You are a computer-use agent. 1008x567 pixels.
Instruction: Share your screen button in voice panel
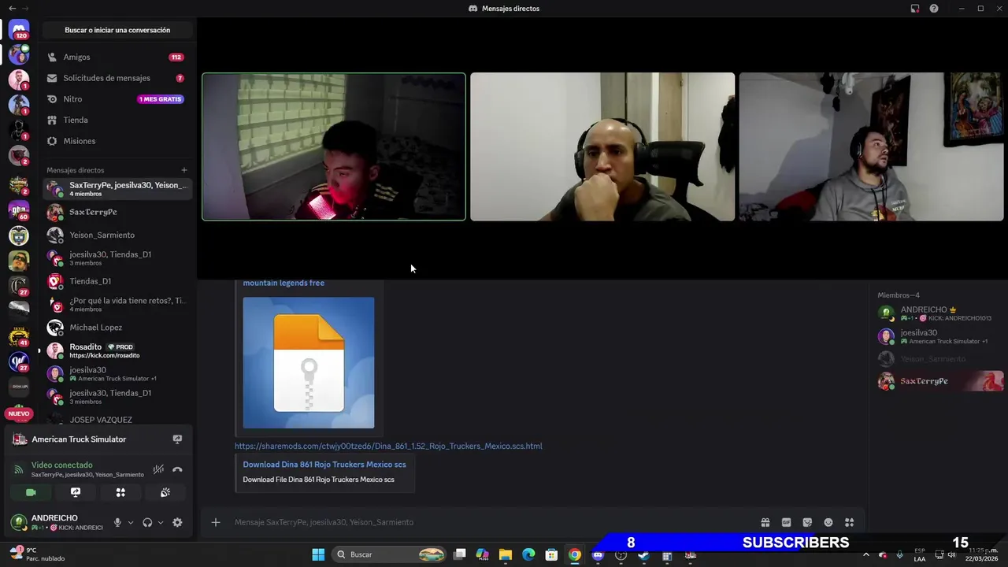[x=76, y=492]
